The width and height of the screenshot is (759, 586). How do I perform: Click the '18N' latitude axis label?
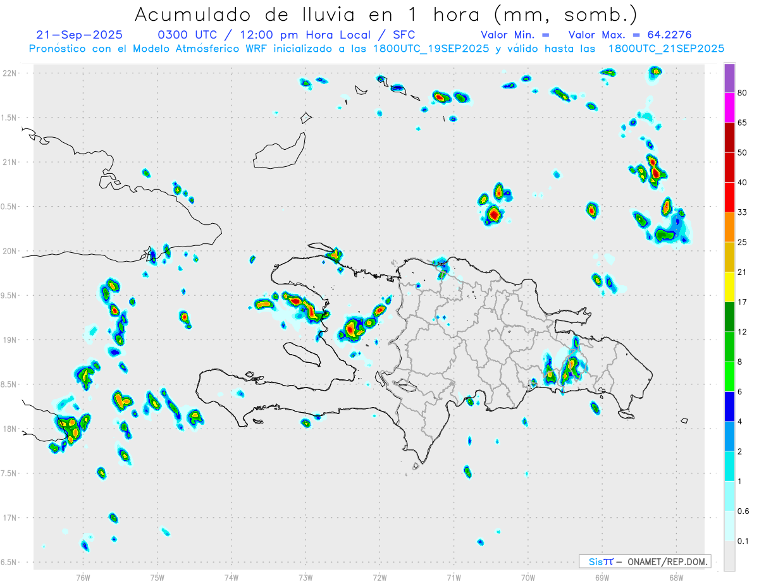point(10,429)
